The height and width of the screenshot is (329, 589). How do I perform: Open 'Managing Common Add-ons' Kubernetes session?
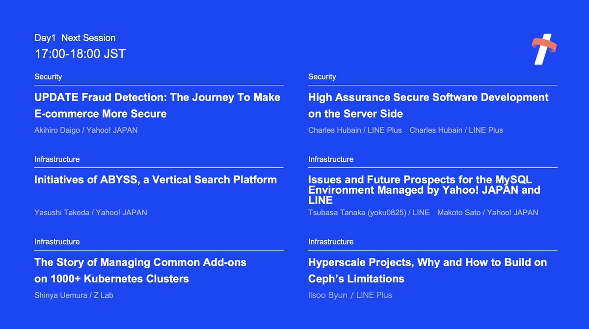pos(140,271)
